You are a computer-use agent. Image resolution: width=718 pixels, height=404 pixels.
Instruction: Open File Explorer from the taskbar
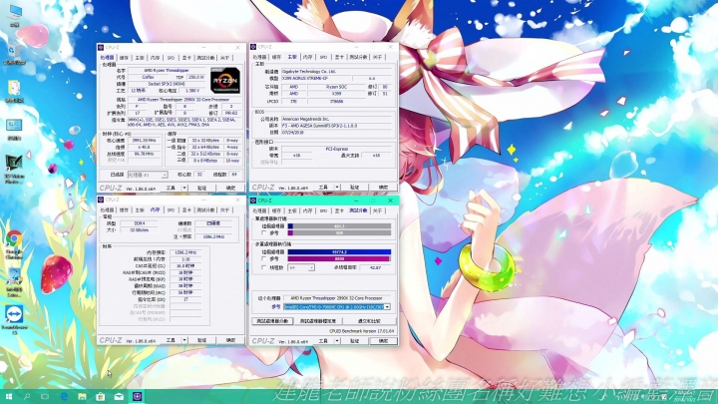[82, 396]
